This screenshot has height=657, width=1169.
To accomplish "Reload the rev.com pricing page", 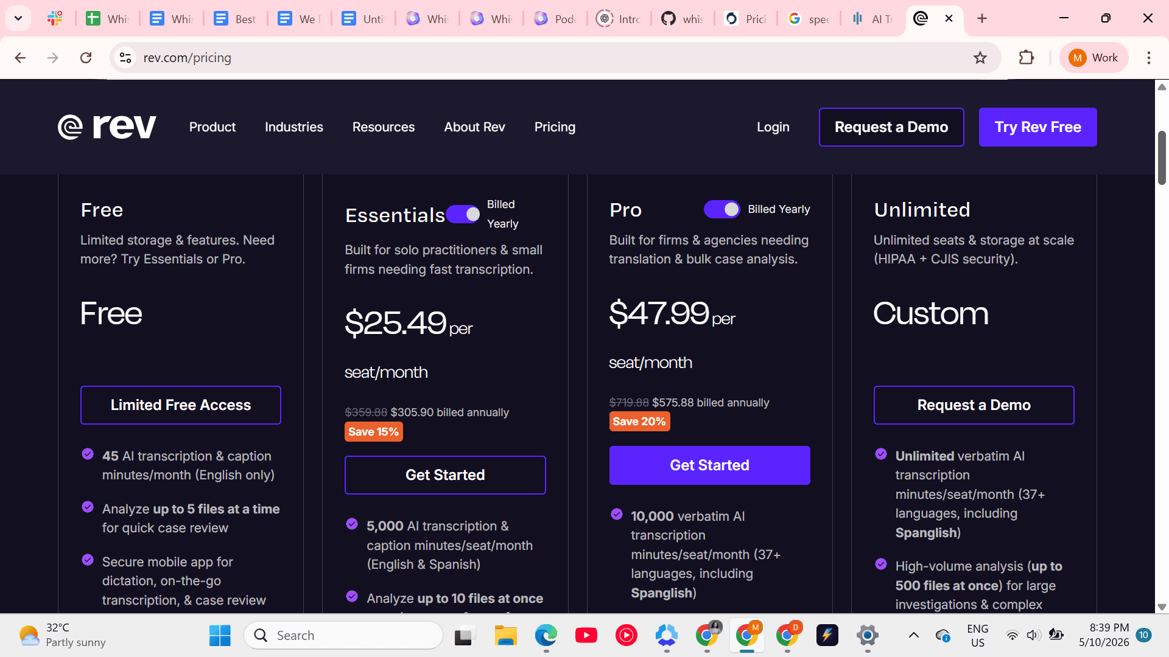I will click(x=86, y=58).
